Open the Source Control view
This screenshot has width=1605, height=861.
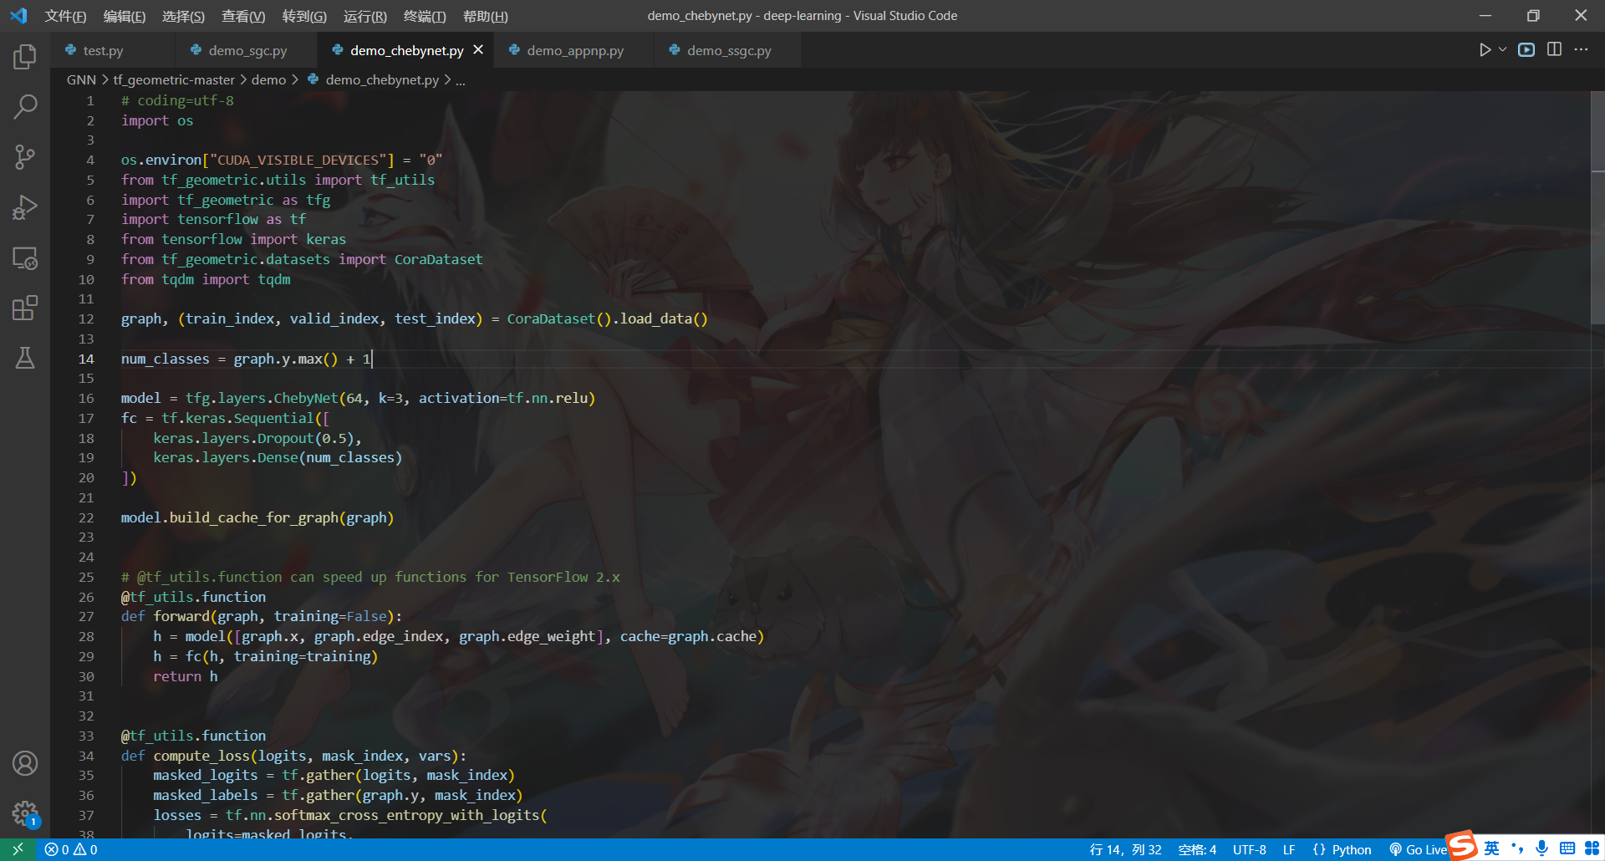[x=24, y=157]
